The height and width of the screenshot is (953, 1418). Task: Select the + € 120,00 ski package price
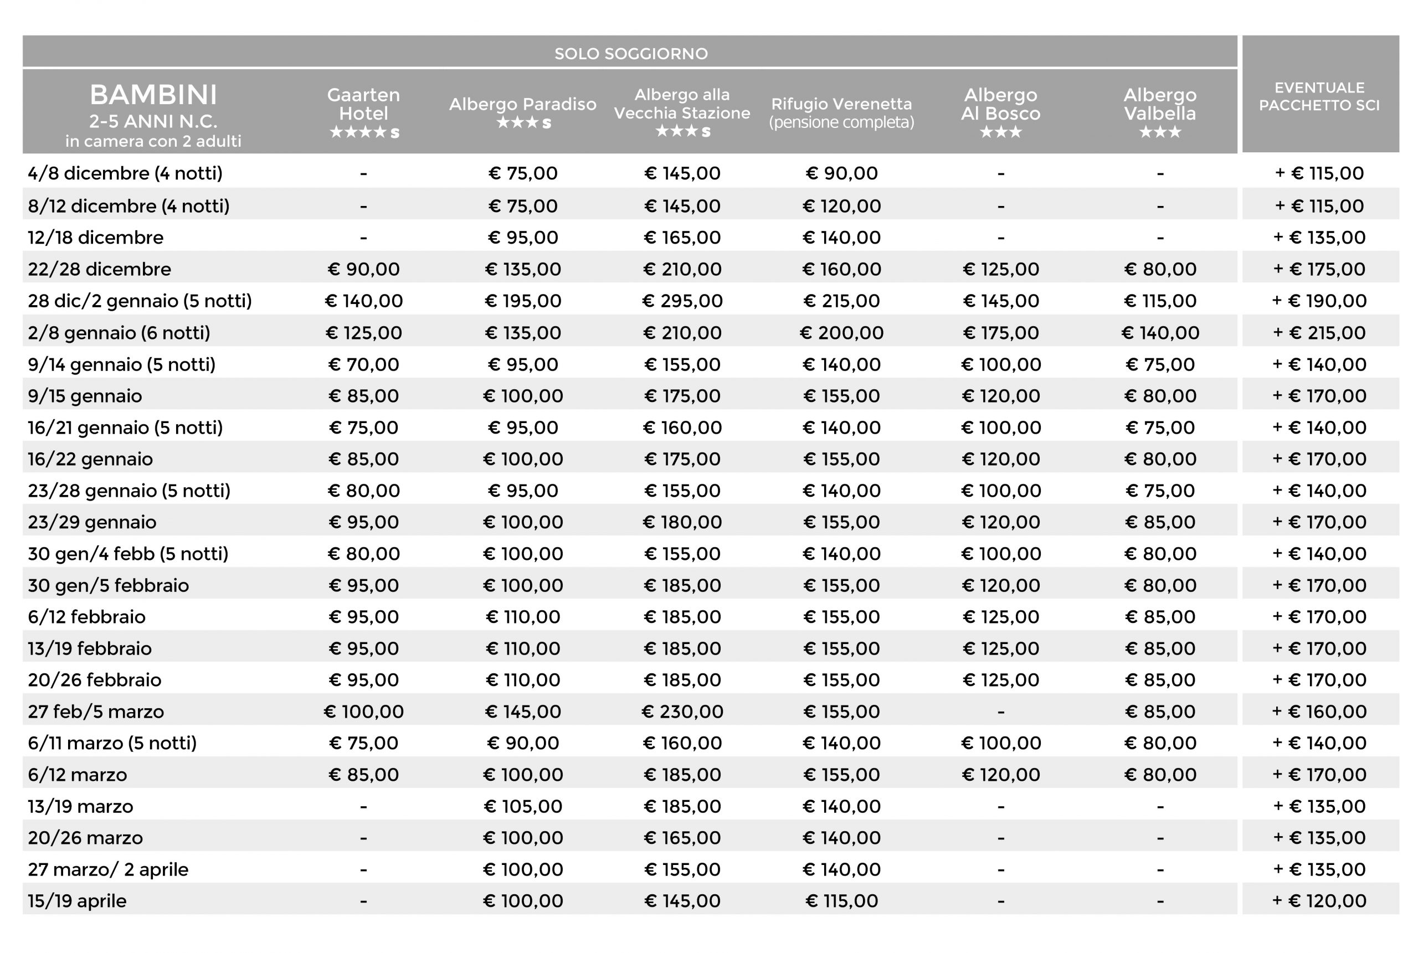coord(1319,901)
